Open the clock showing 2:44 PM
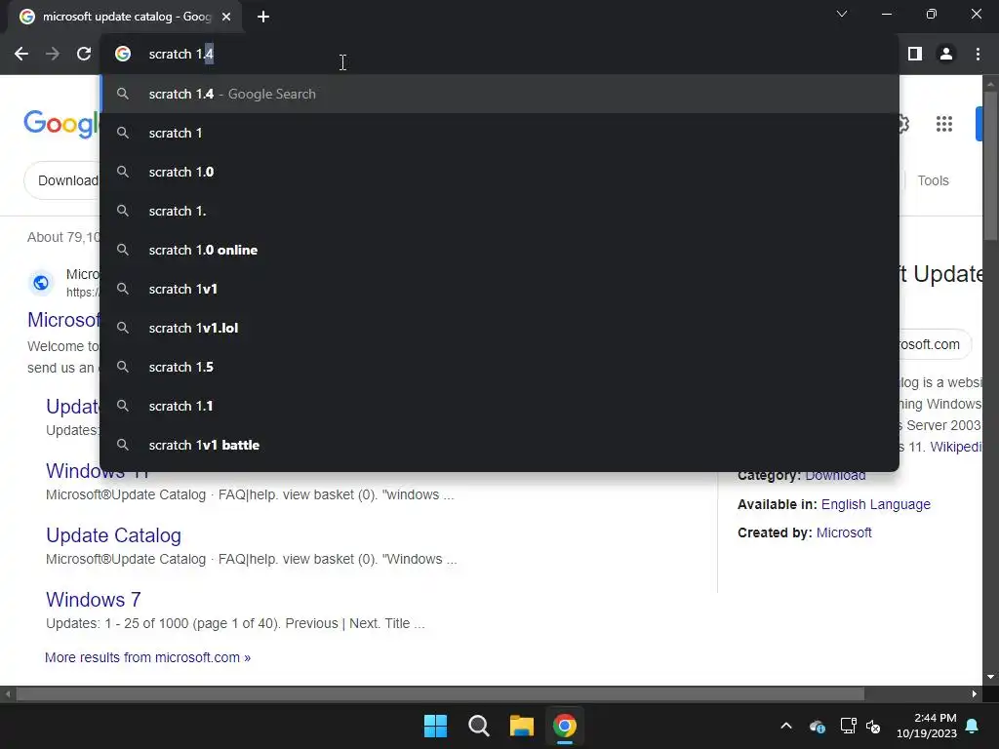 click(927, 726)
